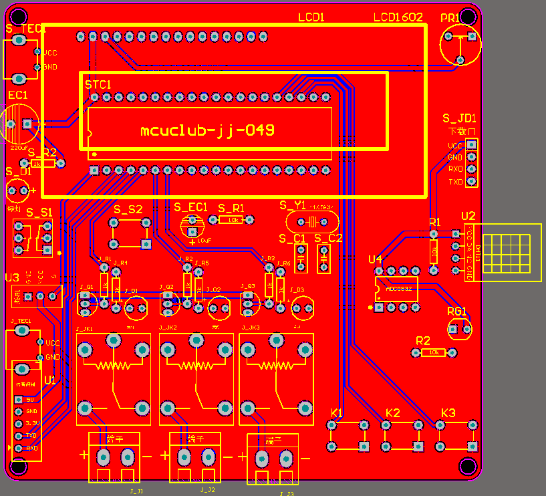Click the J_JK2 relay coil symbol
Image resolution: width=546 pixels, height=496 pixels.
point(196,365)
